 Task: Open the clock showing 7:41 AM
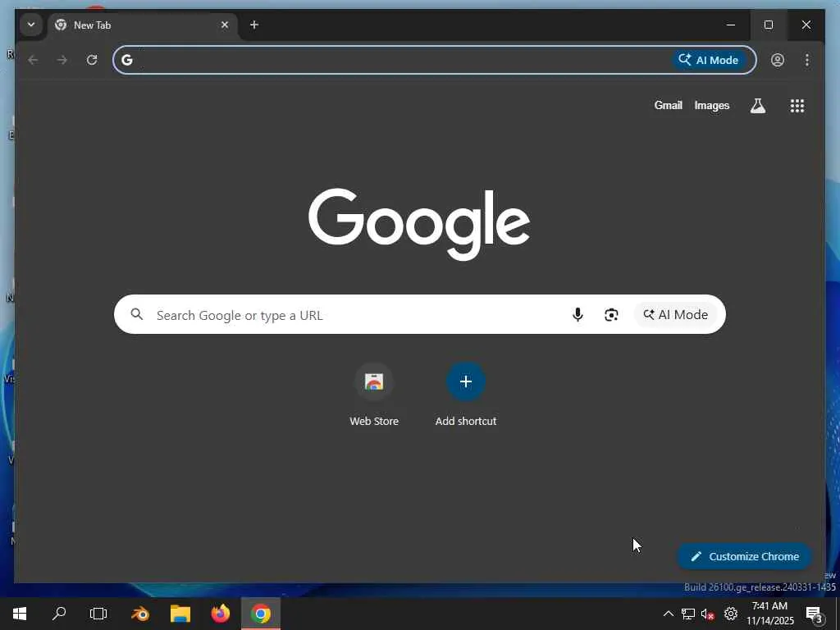click(770, 614)
